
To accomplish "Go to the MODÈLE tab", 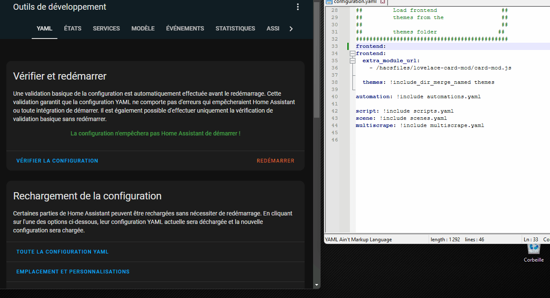I will pos(143,29).
